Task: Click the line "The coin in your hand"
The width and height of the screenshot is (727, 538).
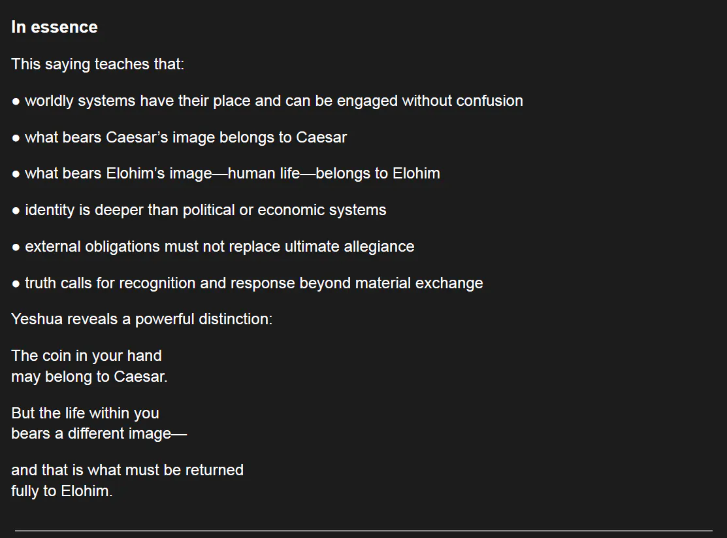Action: tap(86, 356)
